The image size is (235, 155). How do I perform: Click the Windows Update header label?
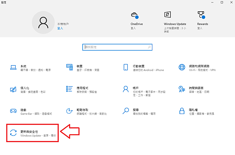coord(175,24)
